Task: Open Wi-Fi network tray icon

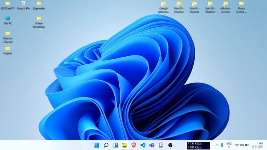Action: point(237,145)
